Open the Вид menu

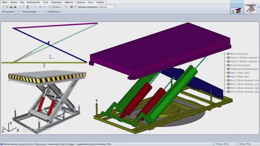22,2
